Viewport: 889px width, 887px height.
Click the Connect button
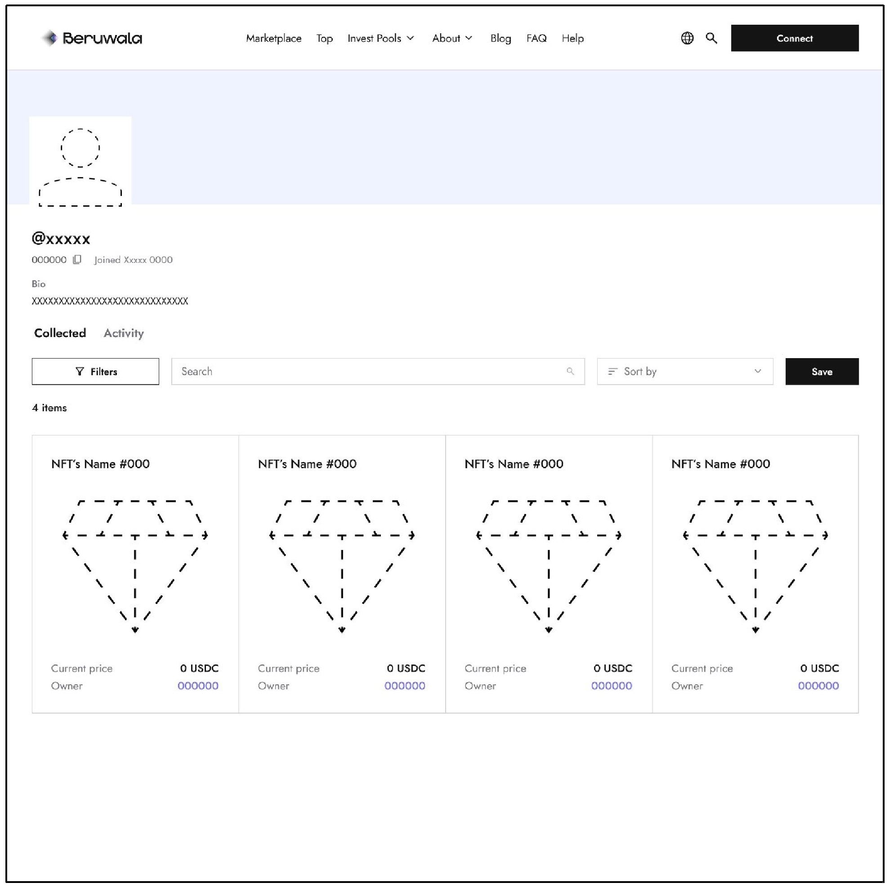(x=794, y=38)
